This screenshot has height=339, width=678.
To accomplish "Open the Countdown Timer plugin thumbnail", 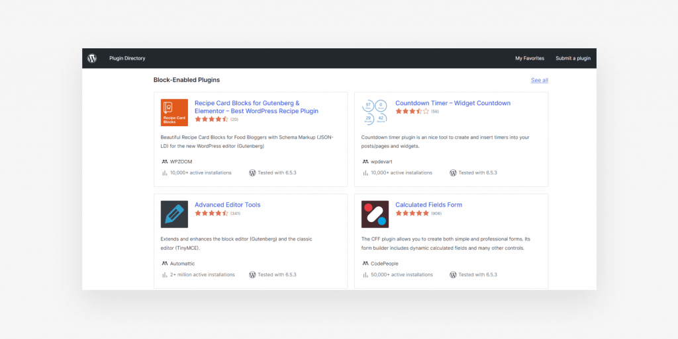I will (375, 112).
